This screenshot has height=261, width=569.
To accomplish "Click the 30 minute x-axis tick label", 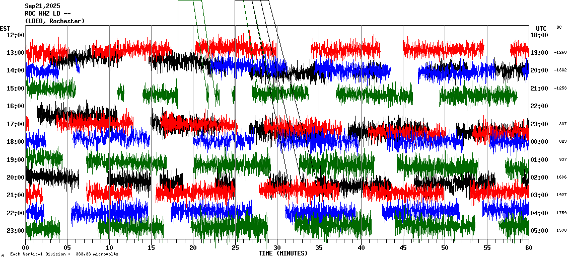I will pos(277,248).
